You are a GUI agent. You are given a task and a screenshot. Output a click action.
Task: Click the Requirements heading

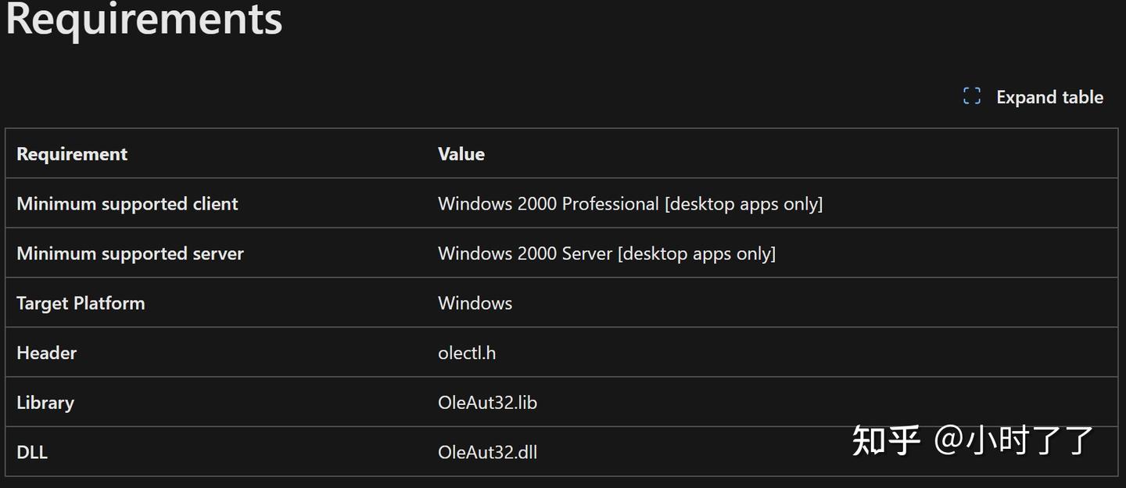(x=144, y=19)
